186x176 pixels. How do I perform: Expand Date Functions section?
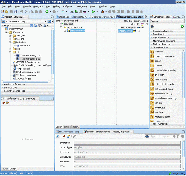(x=151, y=34)
